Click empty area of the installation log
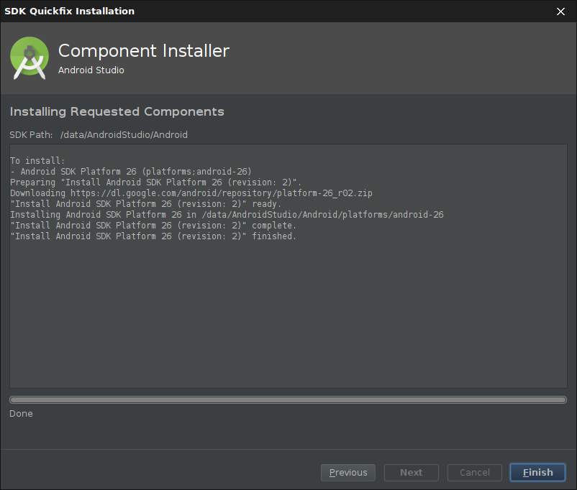 click(x=288, y=316)
